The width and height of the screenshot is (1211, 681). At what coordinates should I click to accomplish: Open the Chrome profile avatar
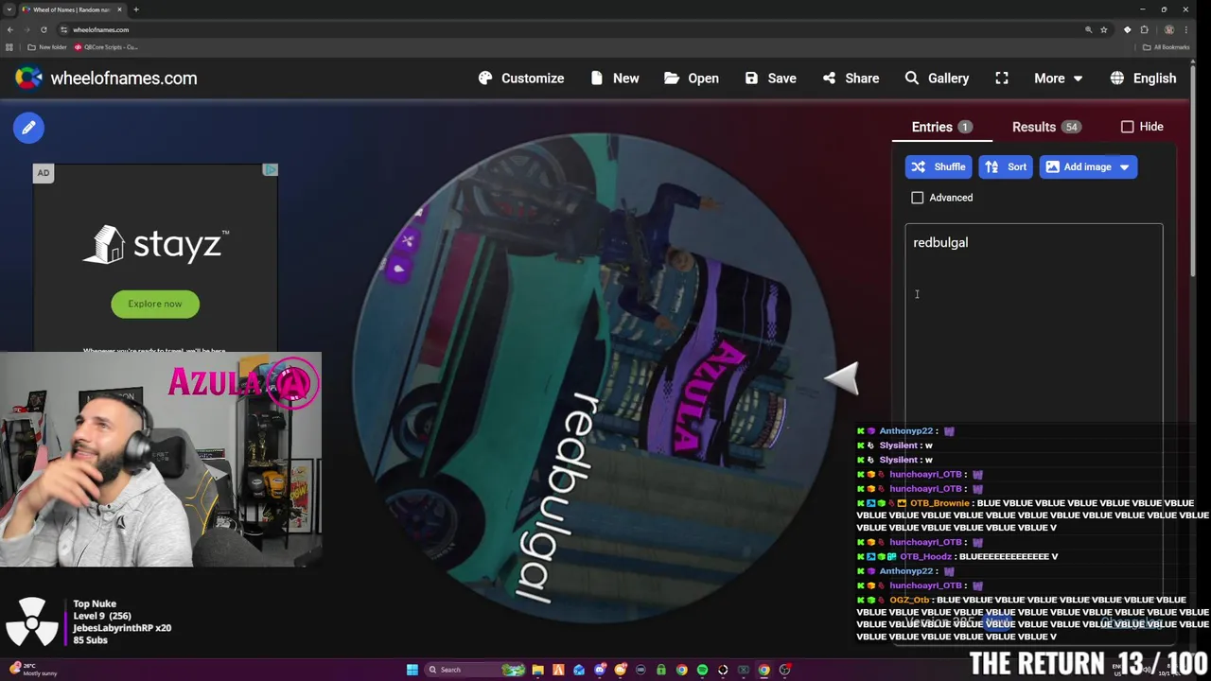1169,29
